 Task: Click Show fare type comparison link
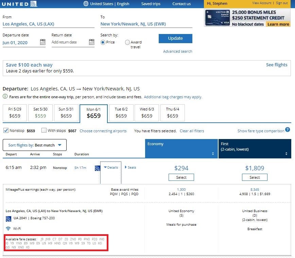tap(261, 131)
